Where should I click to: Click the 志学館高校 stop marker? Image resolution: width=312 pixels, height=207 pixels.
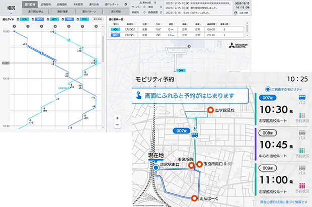[210, 110]
